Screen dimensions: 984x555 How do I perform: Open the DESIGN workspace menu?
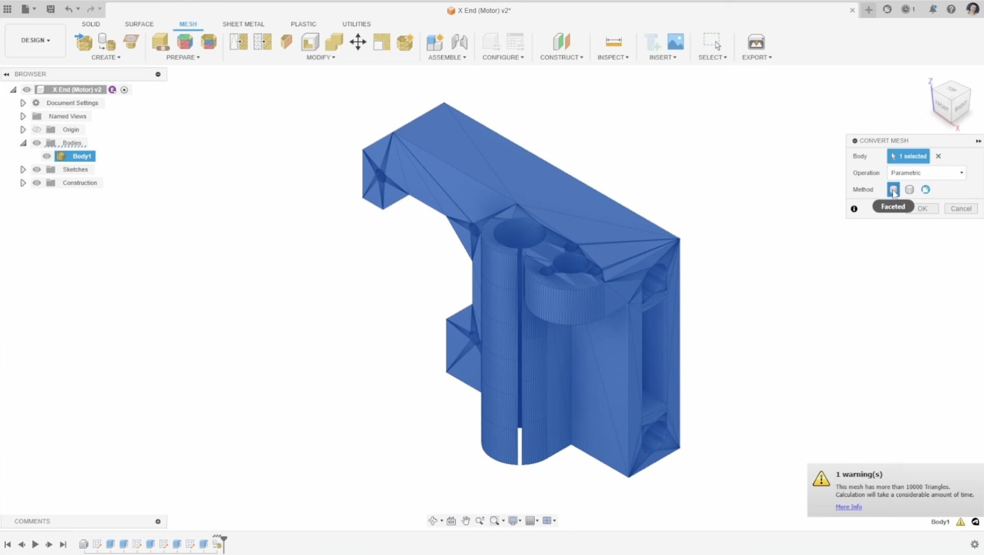click(x=35, y=40)
